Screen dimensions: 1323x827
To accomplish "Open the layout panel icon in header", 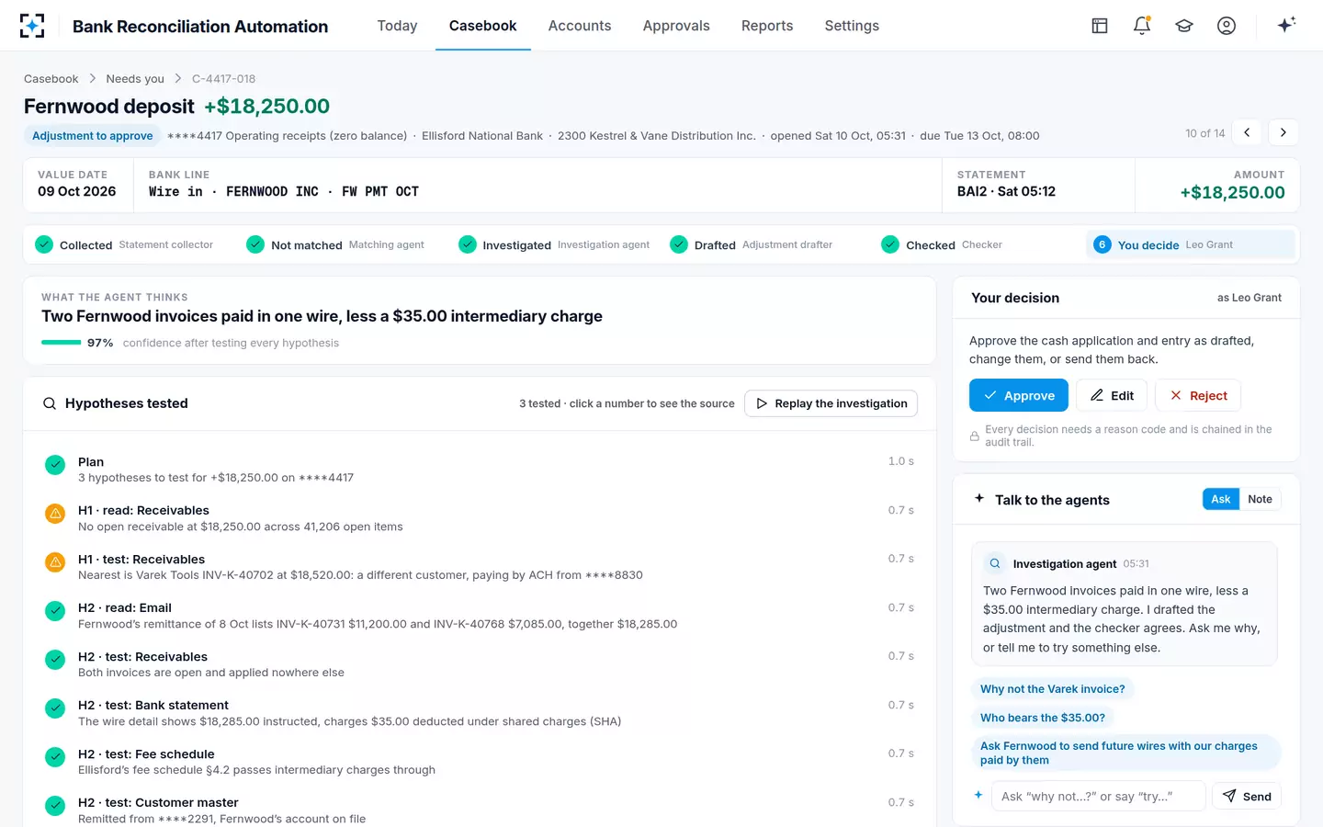I will pyautogui.click(x=1100, y=26).
